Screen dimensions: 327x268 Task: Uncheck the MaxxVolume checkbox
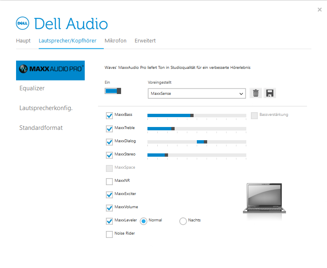click(109, 208)
